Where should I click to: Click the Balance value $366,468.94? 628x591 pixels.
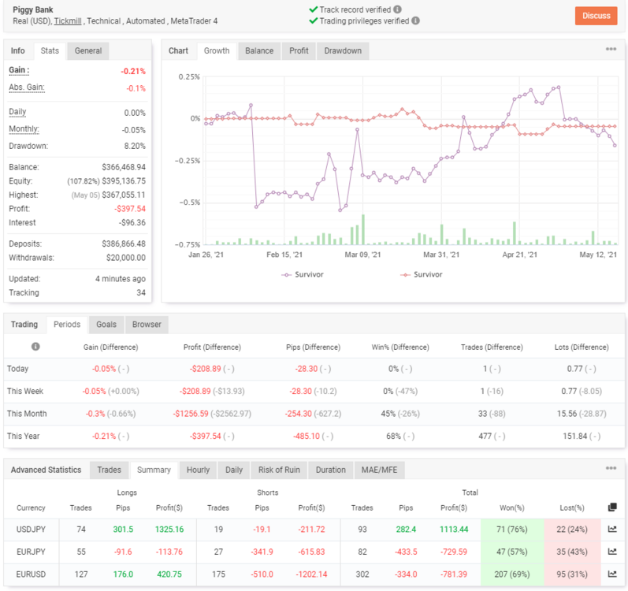click(124, 167)
